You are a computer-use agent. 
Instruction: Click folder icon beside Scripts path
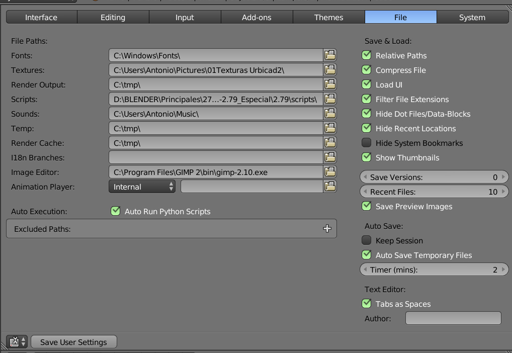(x=330, y=99)
